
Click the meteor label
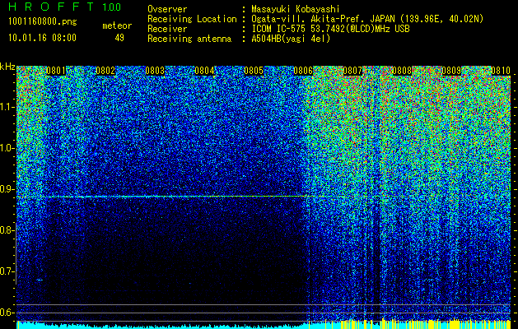click(x=117, y=25)
